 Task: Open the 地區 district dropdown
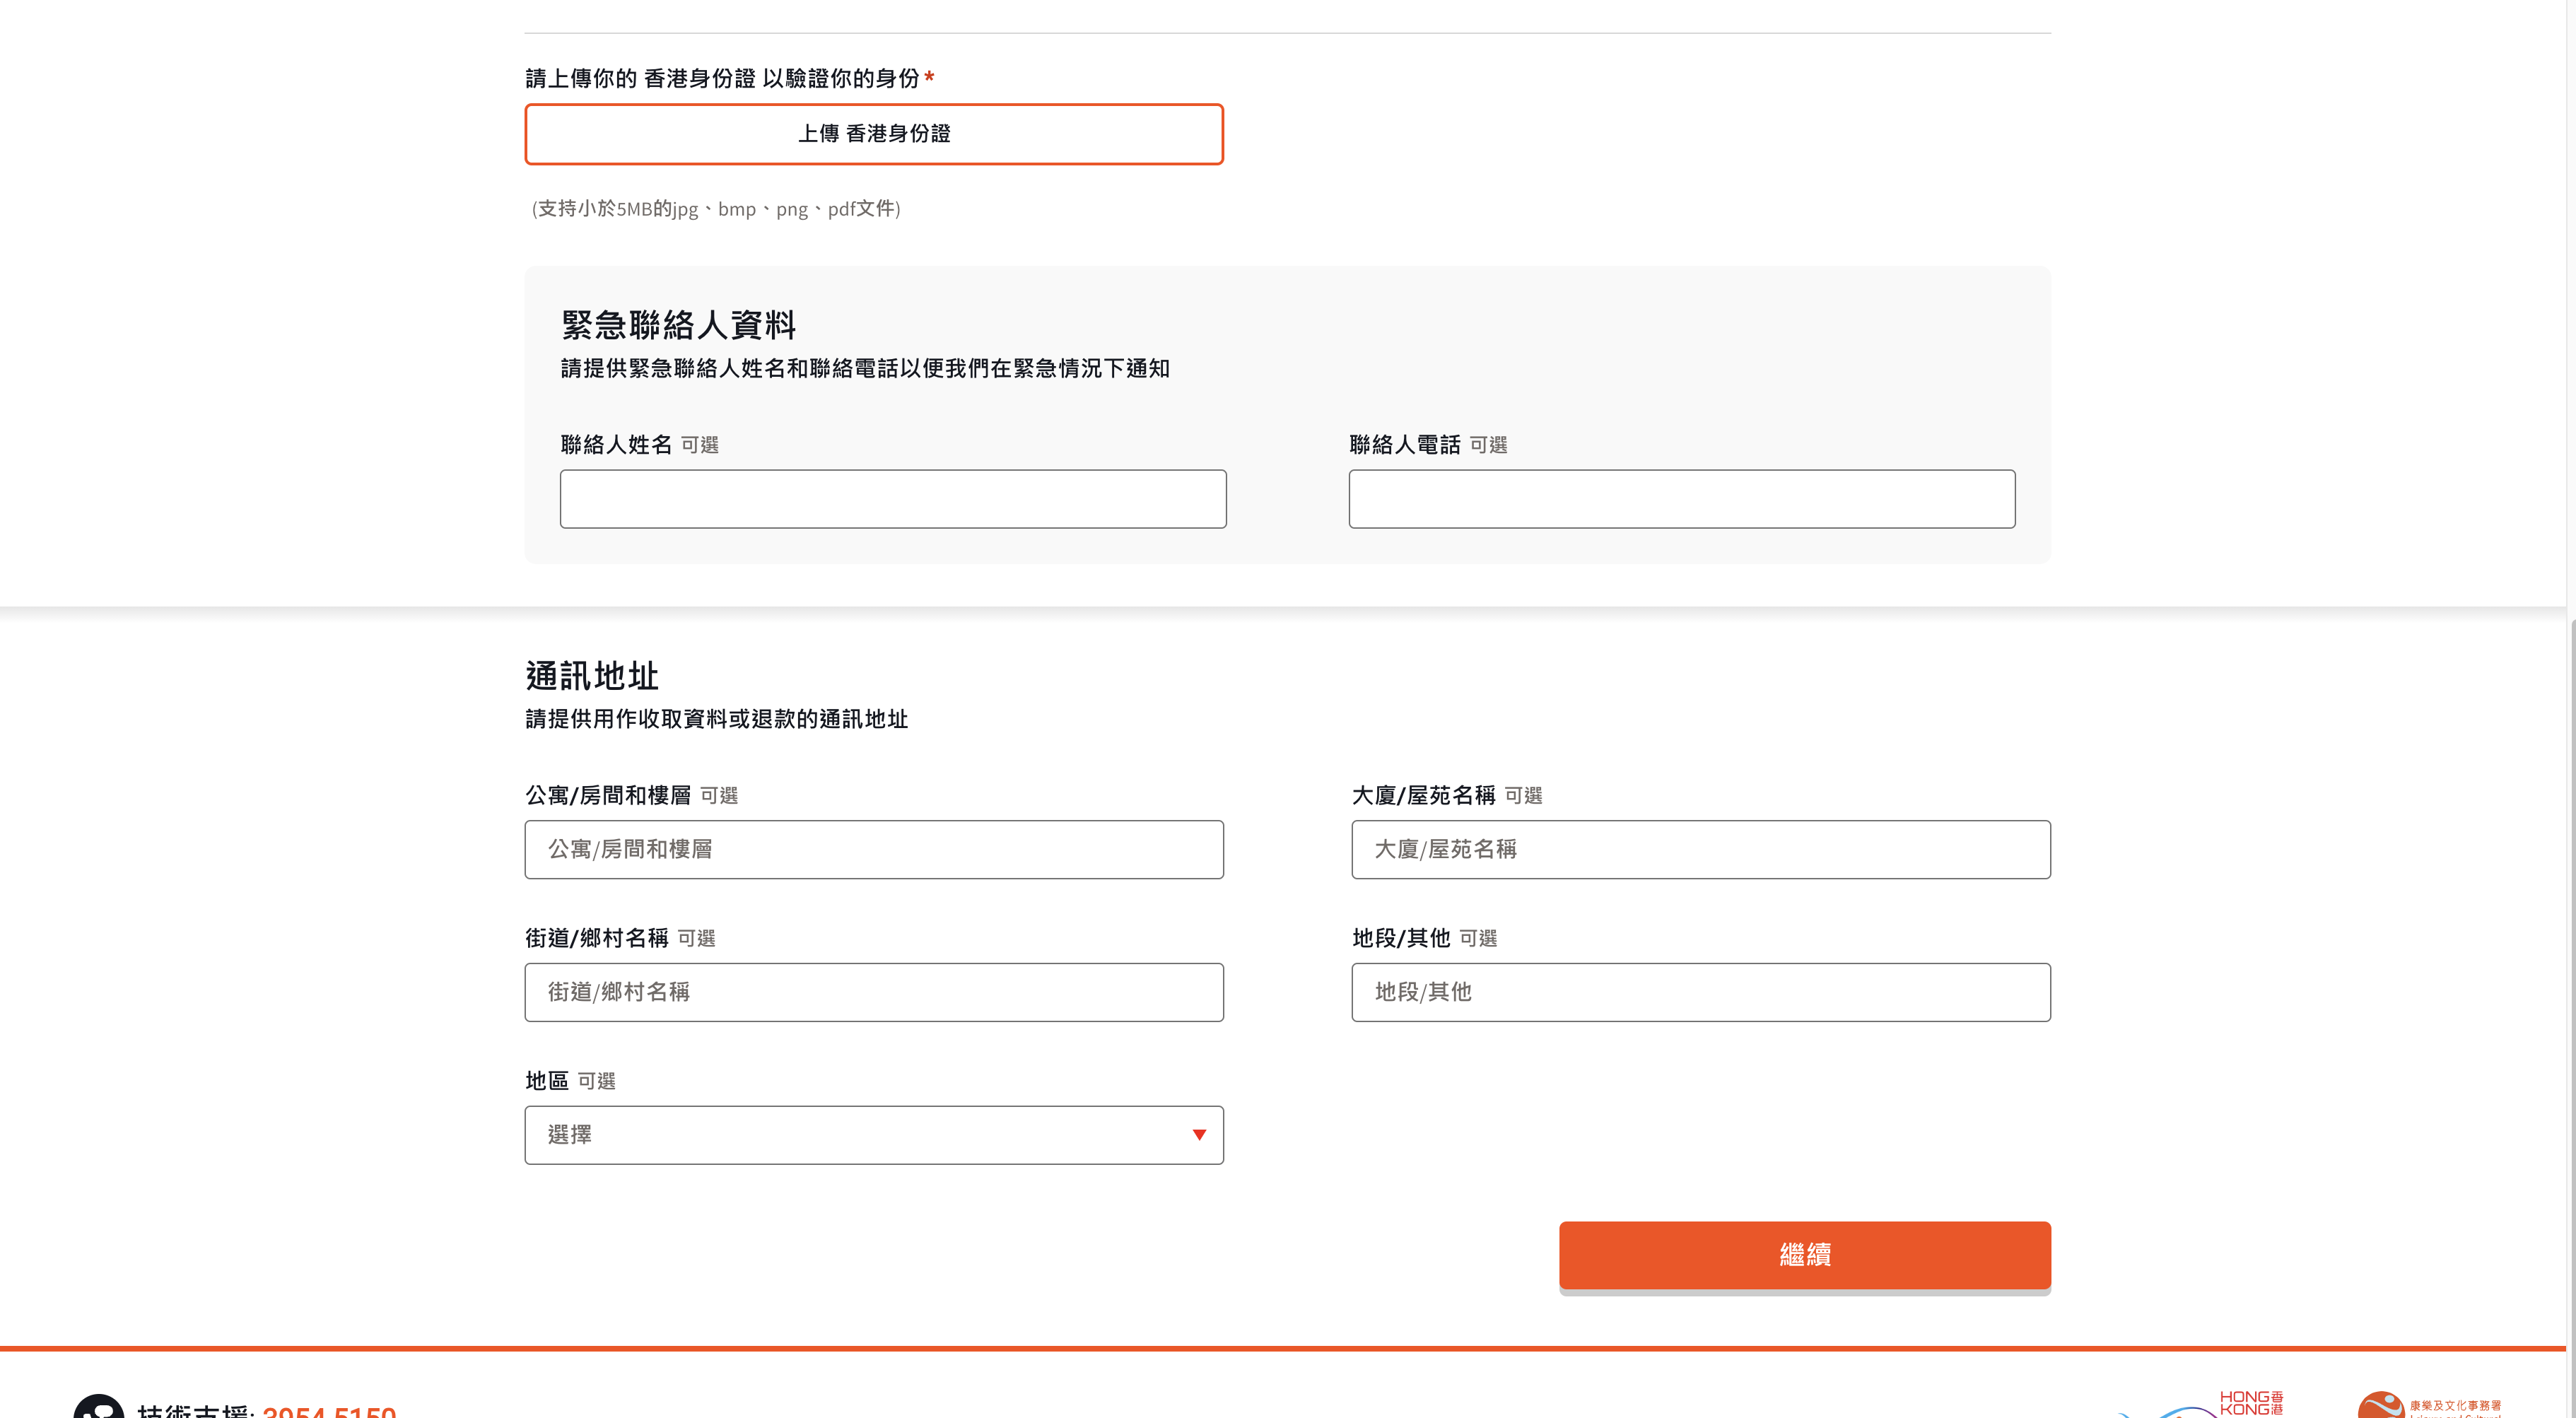click(874, 1135)
